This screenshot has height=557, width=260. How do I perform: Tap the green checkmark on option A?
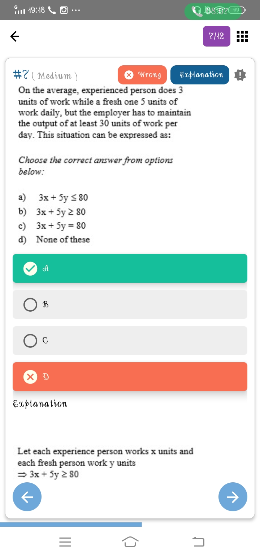click(x=30, y=268)
